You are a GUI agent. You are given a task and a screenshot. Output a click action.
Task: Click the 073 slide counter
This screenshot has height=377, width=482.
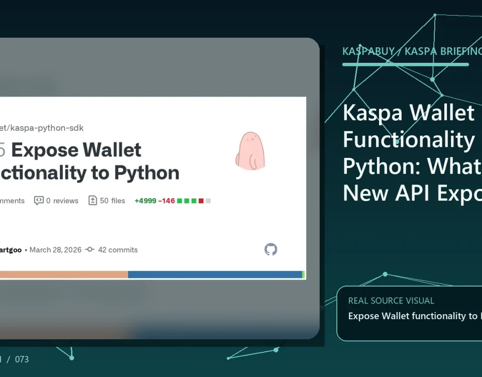[x=22, y=359]
